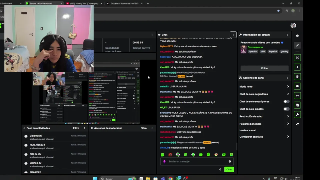Open Chat panel three-dot menu
The image size is (320, 180).
click(x=233, y=35)
